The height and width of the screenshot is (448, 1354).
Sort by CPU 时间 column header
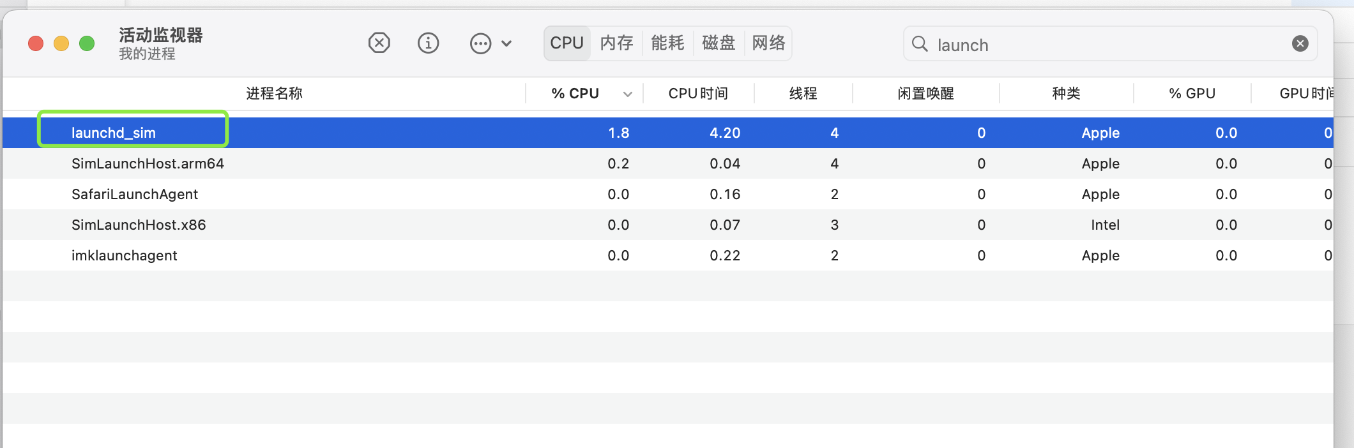pos(698,94)
